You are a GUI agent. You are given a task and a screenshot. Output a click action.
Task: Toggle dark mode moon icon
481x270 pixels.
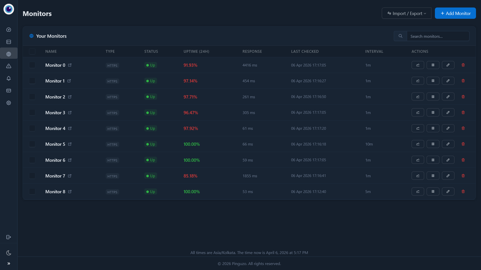coord(9,253)
